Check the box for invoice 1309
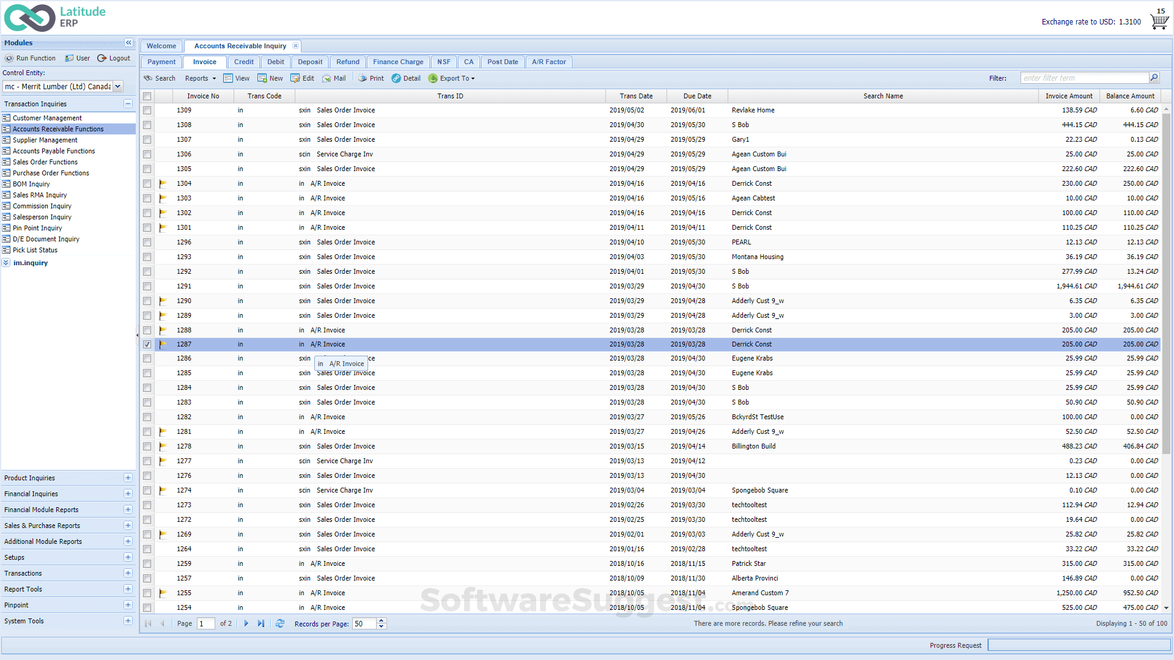The width and height of the screenshot is (1174, 660). click(x=147, y=111)
